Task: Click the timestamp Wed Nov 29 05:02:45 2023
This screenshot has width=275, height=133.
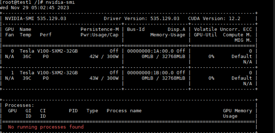Action: [34, 8]
